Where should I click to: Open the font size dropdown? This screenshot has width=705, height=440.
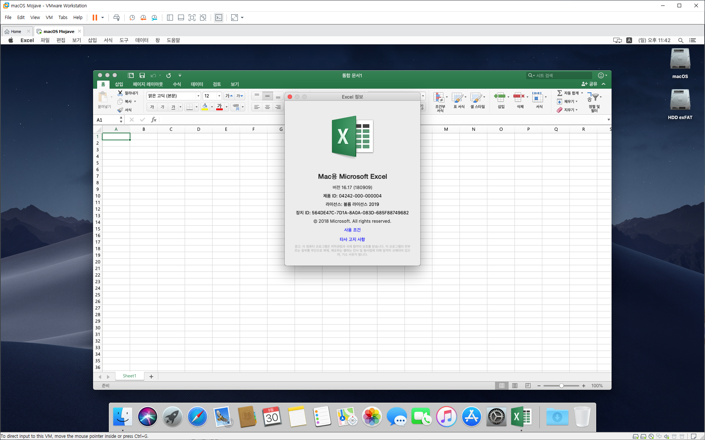click(x=219, y=96)
